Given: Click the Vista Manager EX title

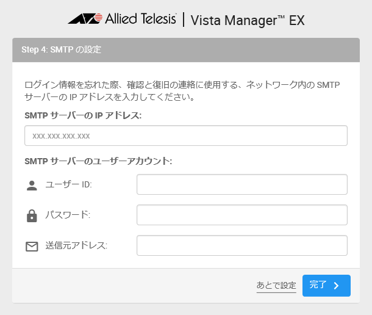Looking at the screenshot, I should 247,20.
